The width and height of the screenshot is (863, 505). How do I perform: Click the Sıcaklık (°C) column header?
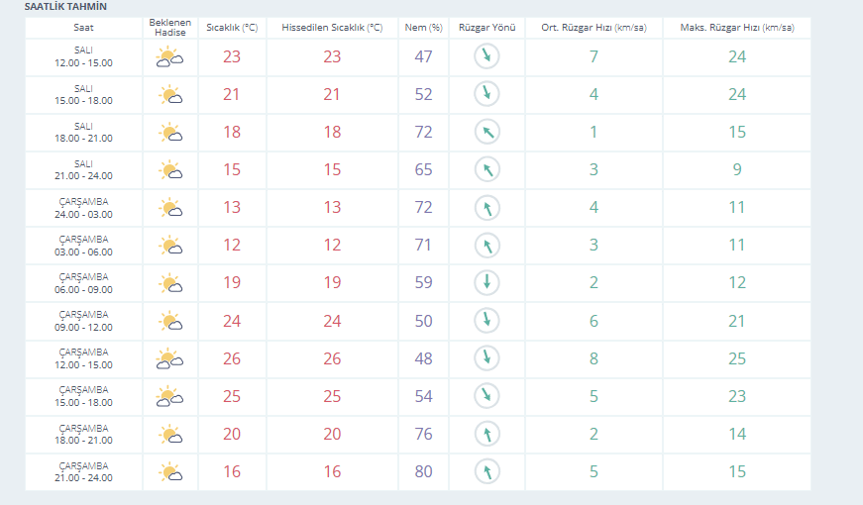tap(232, 28)
